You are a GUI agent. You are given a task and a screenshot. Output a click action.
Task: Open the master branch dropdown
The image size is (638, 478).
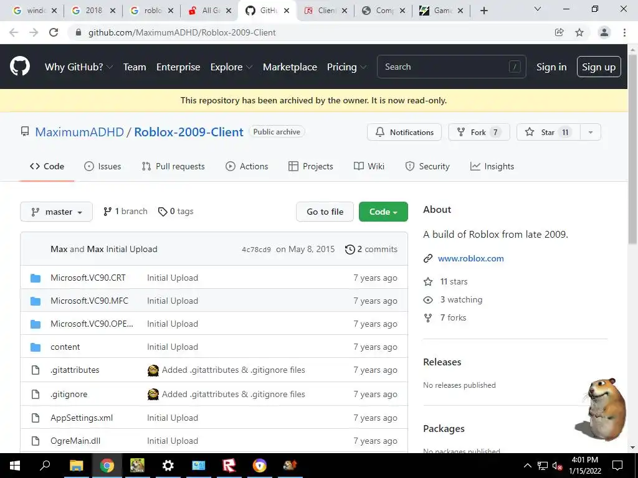[x=56, y=212]
